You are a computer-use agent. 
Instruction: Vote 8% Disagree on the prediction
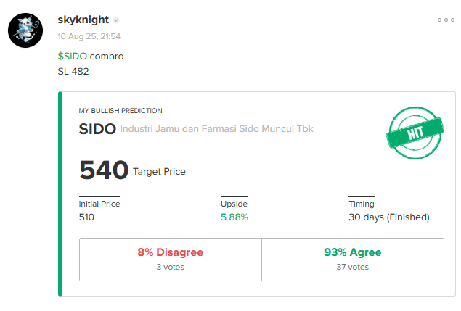(171, 260)
